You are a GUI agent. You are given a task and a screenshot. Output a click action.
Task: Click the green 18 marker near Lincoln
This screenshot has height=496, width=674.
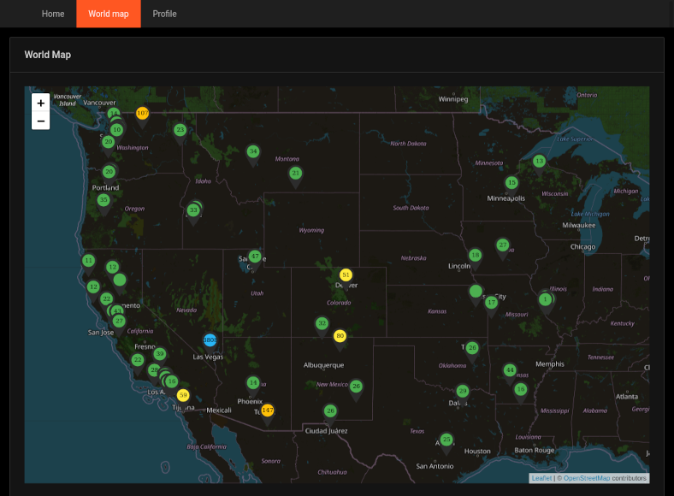click(475, 255)
